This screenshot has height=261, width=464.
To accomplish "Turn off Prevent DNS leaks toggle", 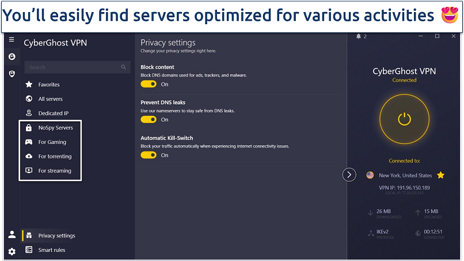I will point(149,119).
